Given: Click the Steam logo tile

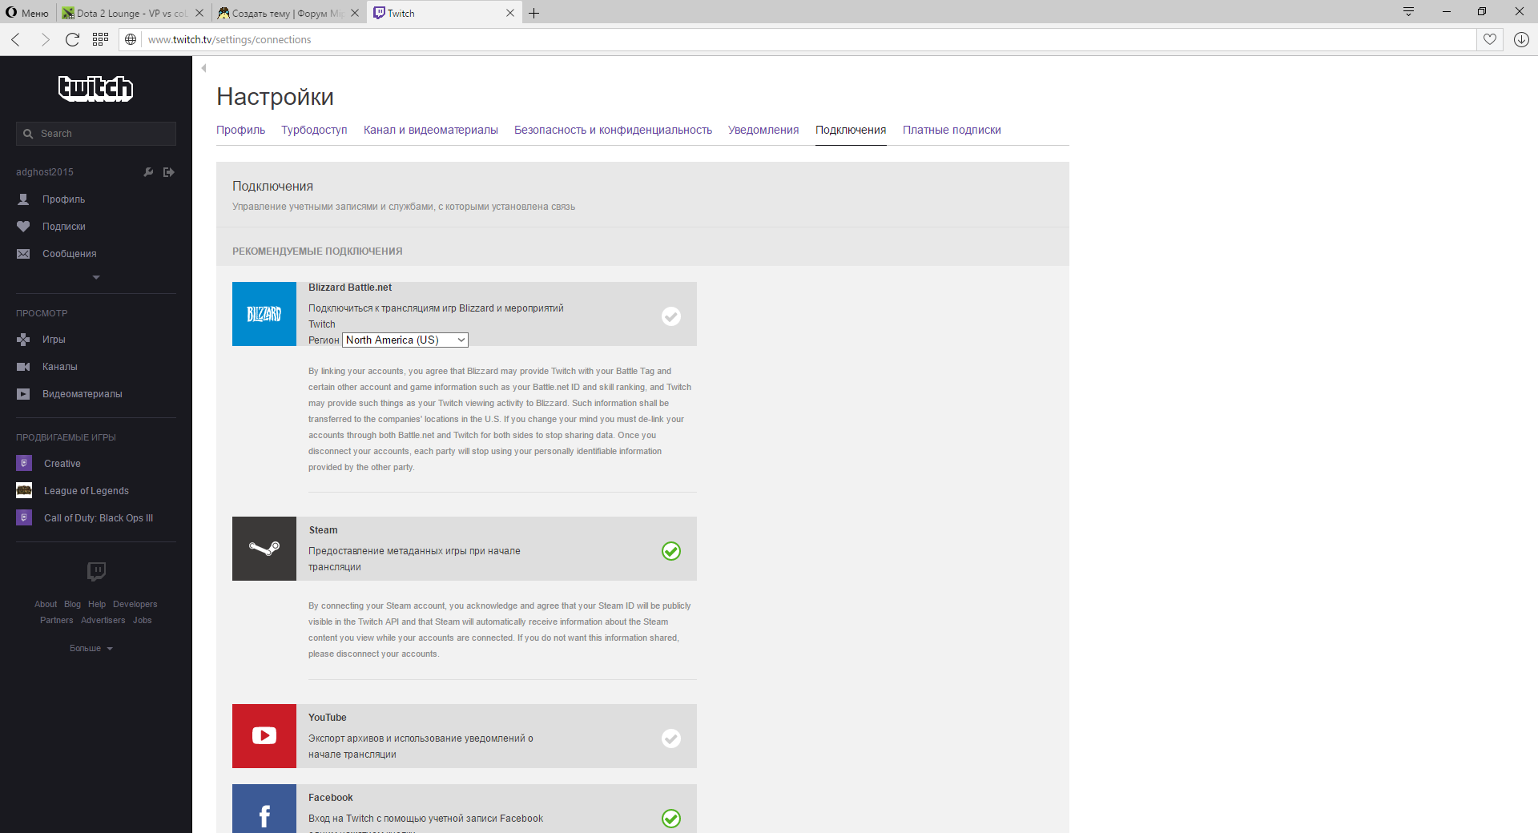Looking at the screenshot, I should point(264,549).
